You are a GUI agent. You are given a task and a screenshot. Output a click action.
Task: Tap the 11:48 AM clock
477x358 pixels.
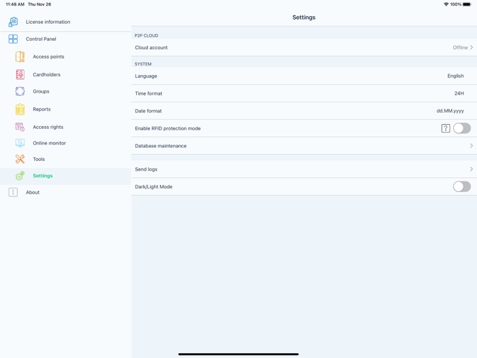[15, 4]
